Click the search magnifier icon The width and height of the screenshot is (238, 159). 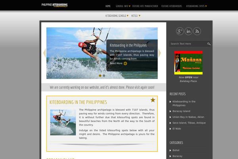coord(209,44)
